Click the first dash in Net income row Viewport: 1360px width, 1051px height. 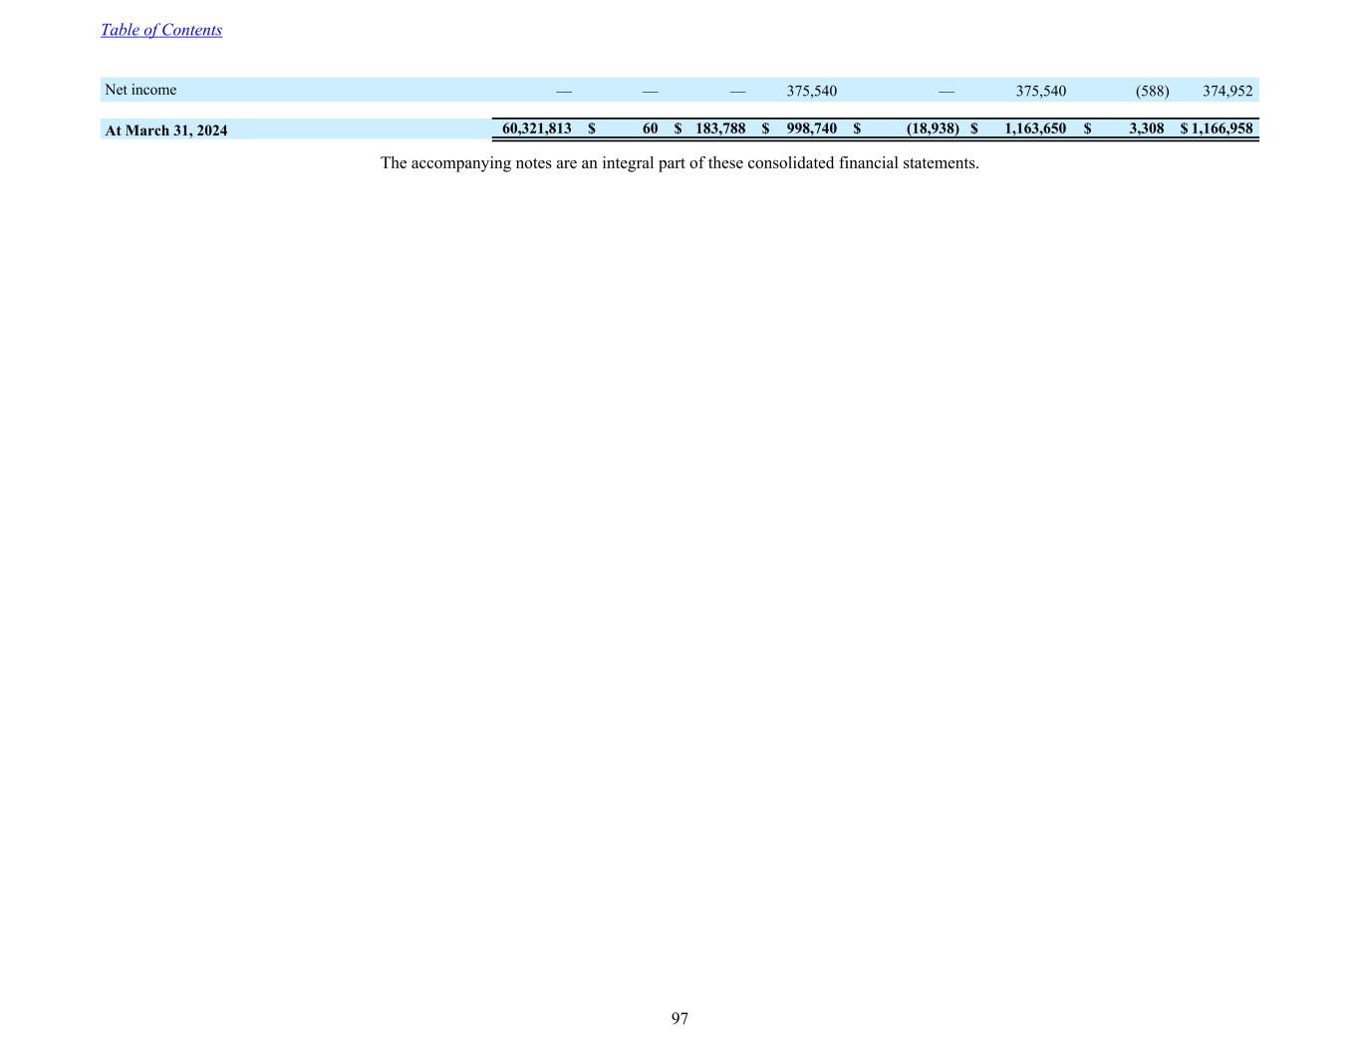[564, 91]
